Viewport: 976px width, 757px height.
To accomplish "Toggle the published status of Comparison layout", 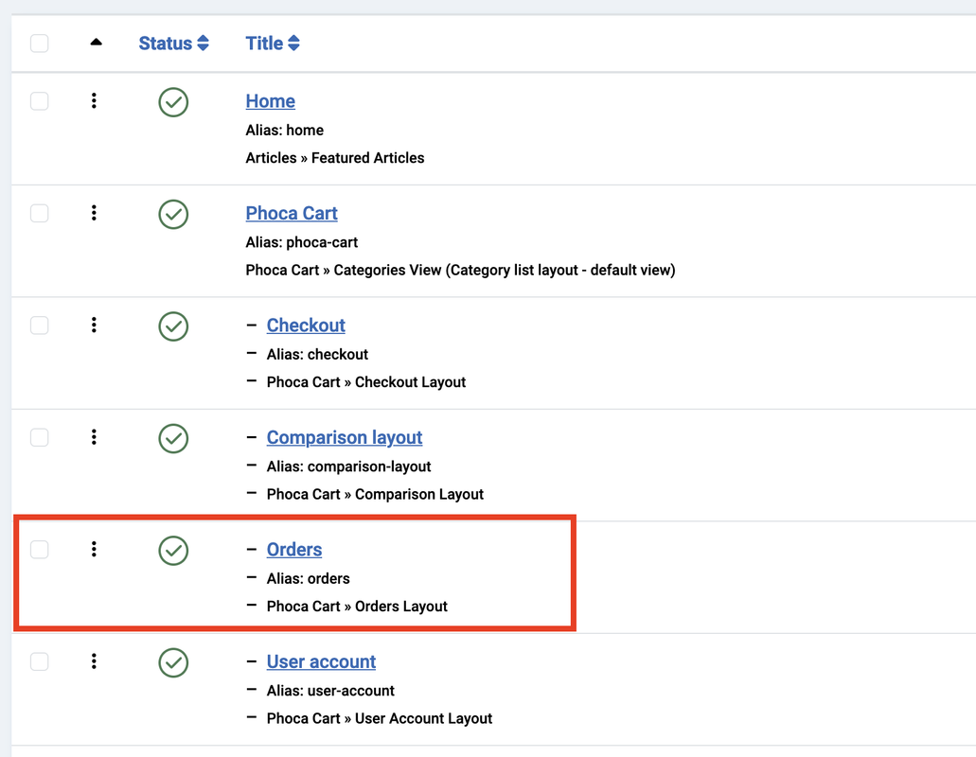I will coord(173,438).
